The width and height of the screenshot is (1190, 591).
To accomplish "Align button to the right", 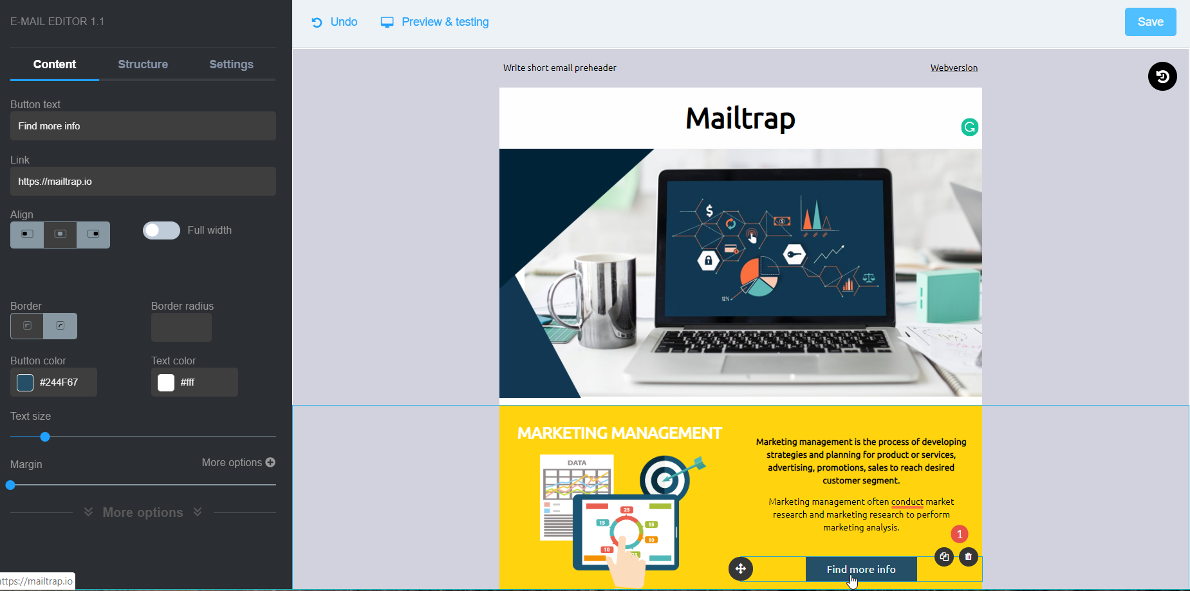I will click(x=93, y=234).
